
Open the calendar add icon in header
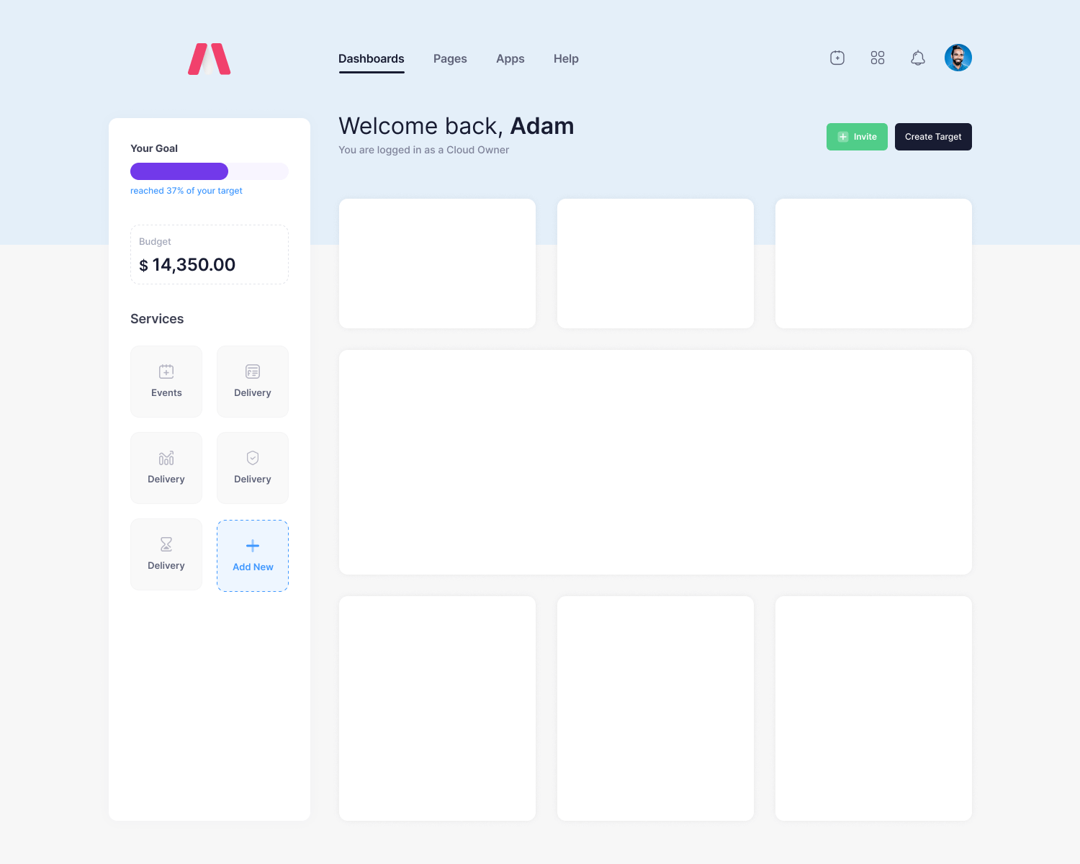837,58
